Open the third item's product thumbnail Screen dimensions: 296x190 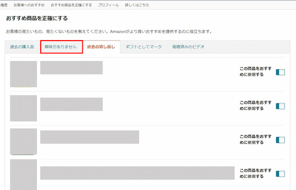(24, 142)
